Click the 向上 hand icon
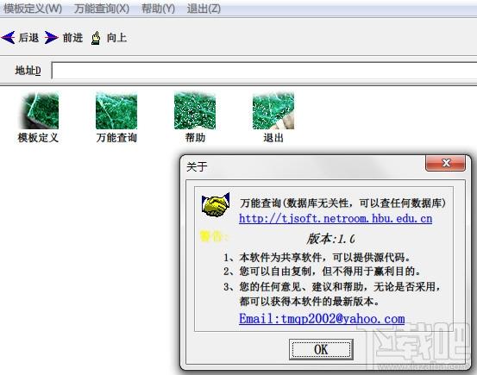Screen dimensions: 477x375 [x=96, y=38]
